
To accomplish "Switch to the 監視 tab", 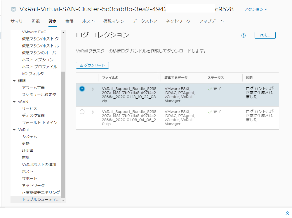I will [x=36, y=21].
